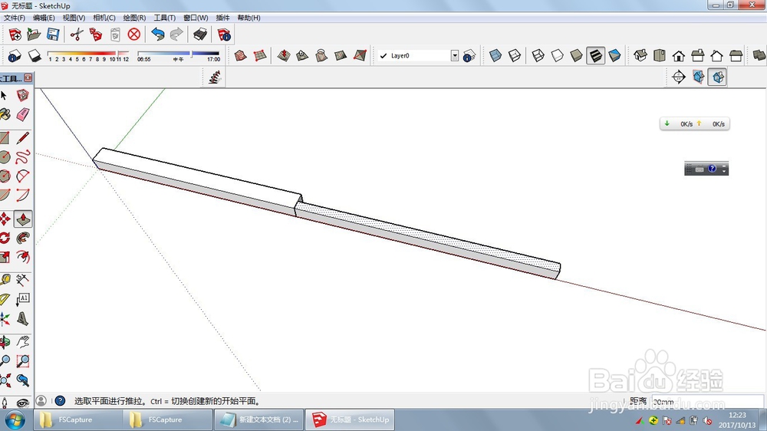This screenshot has height=431, width=767.
Task: Switch to Front view house icon
Action: coord(679,56)
